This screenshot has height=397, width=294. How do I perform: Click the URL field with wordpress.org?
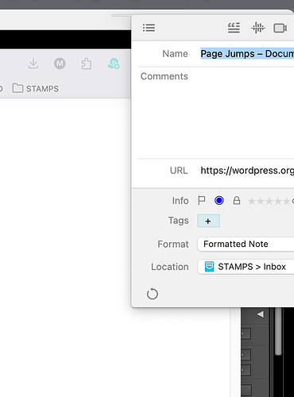click(x=247, y=171)
